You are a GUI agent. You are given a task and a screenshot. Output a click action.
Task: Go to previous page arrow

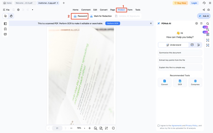click(x=49, y=128)
